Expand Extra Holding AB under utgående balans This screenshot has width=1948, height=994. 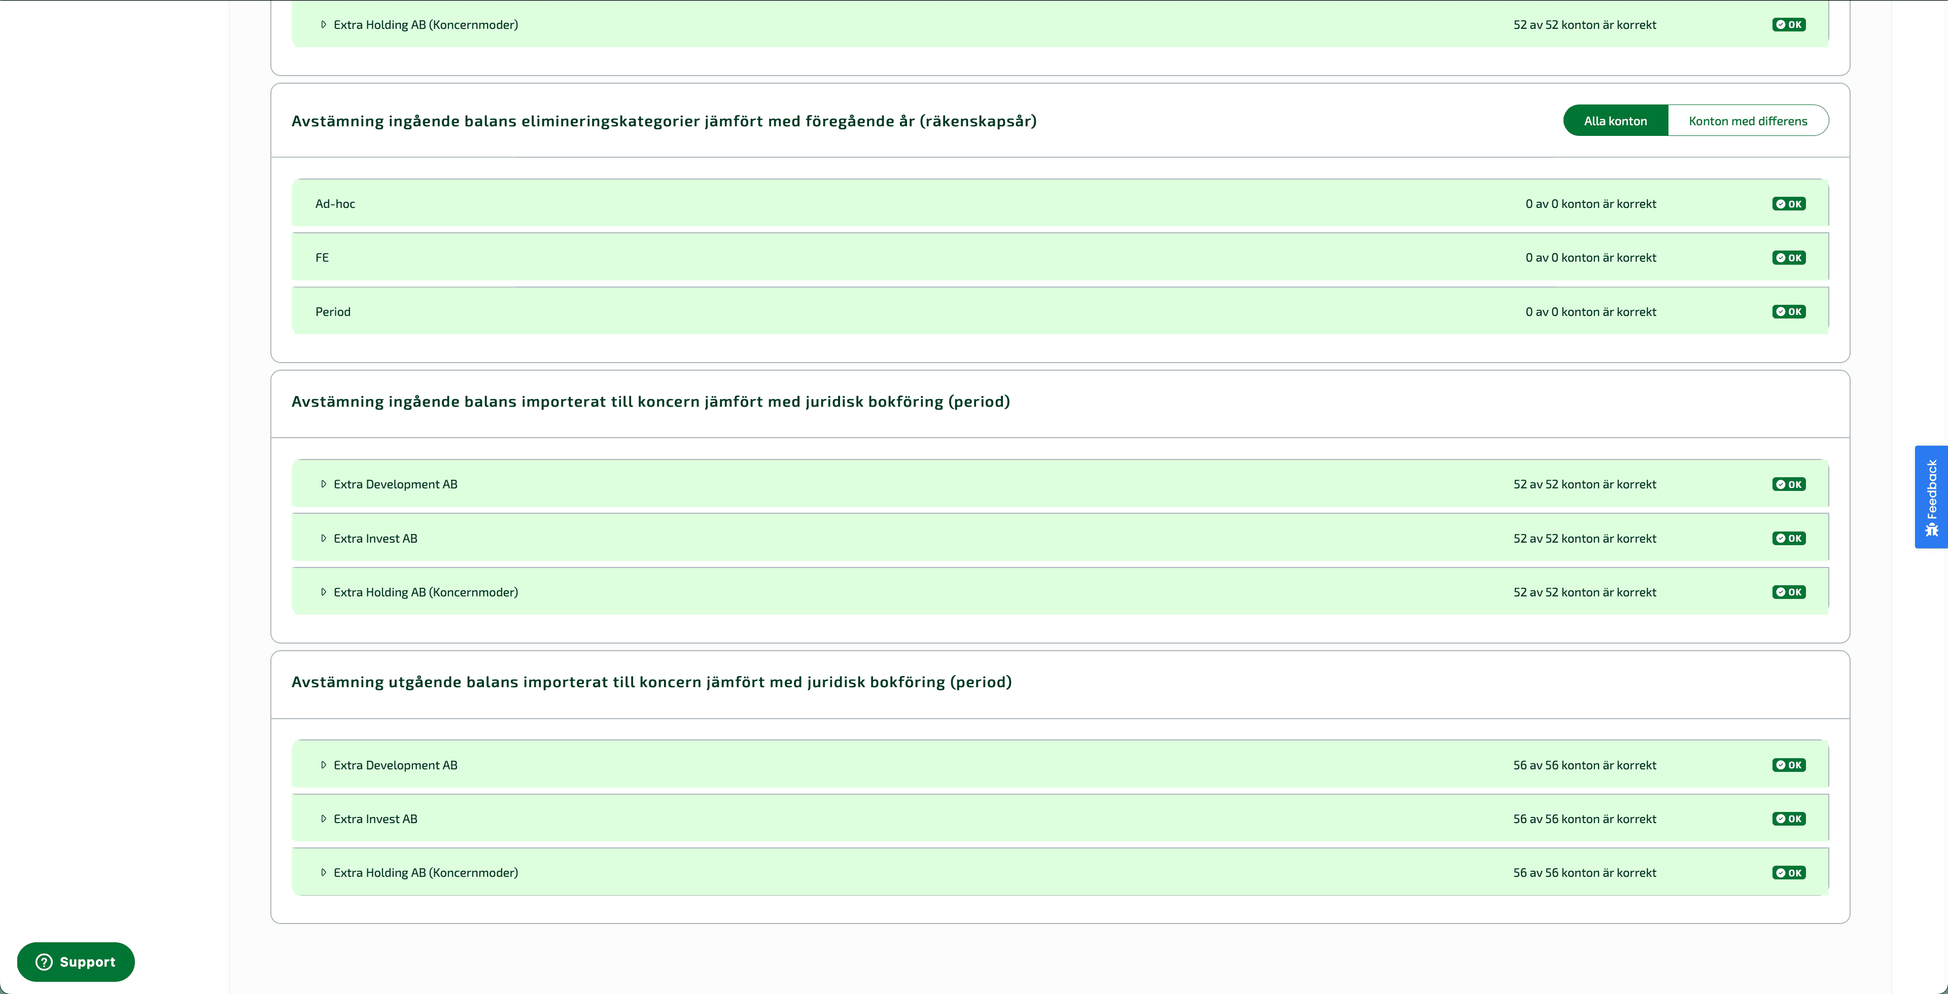[324, 872]
